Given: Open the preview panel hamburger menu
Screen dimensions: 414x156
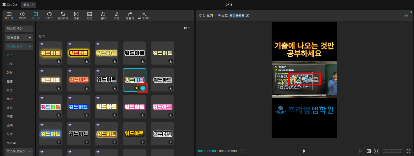Looking at the screenshot, I should tap(406, 16).
